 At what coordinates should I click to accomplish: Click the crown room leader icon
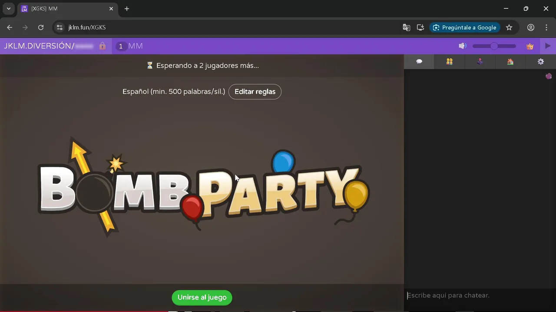click(x=530, y=46)
